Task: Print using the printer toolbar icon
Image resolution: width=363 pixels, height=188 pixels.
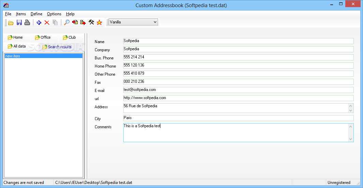Action: (27, 22)
